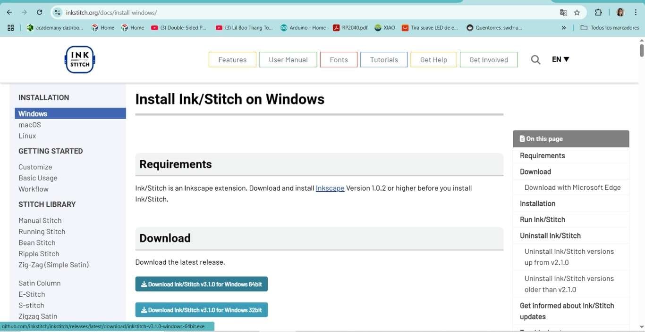645x332 pixels.
Task: Open Double-Sided P... YouTube bookmark
Action: [179, 28]
